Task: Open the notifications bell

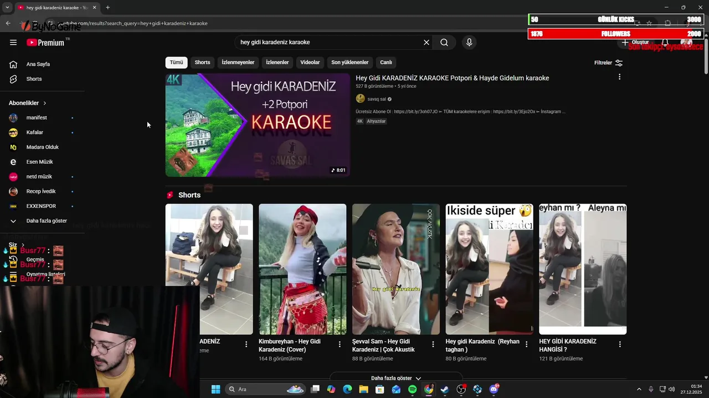Action: 665,43
